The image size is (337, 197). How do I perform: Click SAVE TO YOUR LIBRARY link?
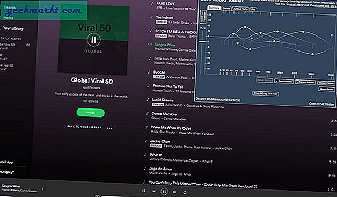click(84, 127)
